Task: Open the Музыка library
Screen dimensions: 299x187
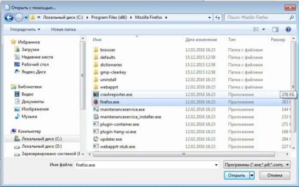Action: (29, 117)
